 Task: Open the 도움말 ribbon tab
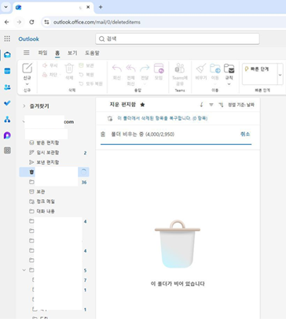coord(92,53)
